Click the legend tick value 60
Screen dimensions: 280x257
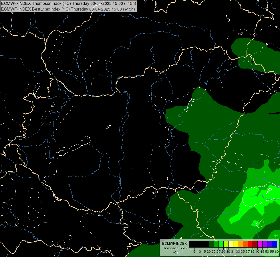point(277,252)
